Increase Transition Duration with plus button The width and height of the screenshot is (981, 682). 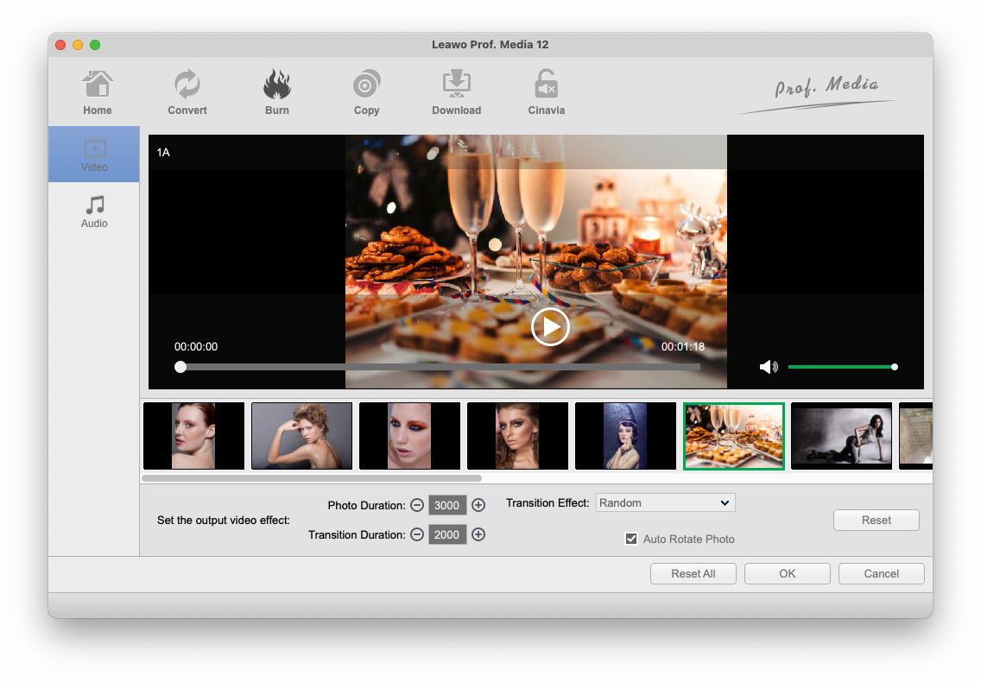point(478,535)
